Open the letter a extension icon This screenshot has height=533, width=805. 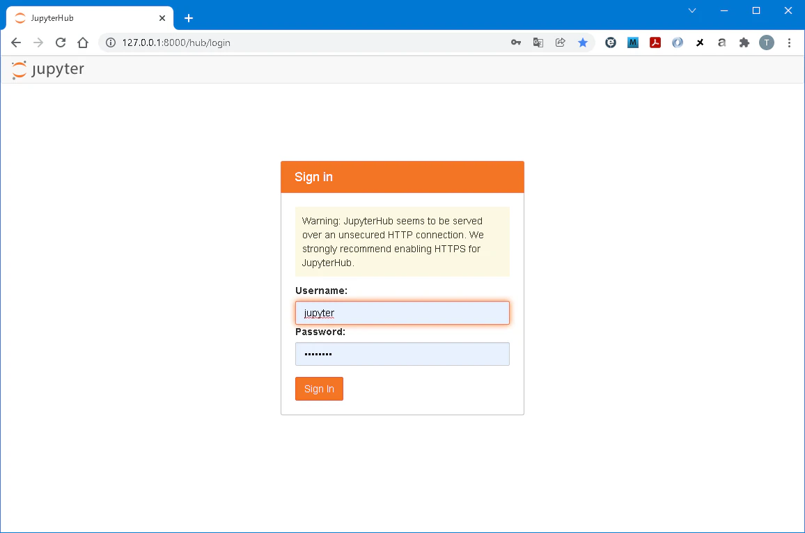[722, 43]
